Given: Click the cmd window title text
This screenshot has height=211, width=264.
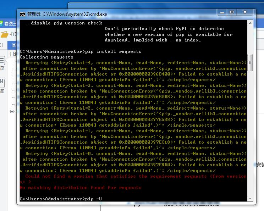Looking at the screenshot, I should 67,14.
